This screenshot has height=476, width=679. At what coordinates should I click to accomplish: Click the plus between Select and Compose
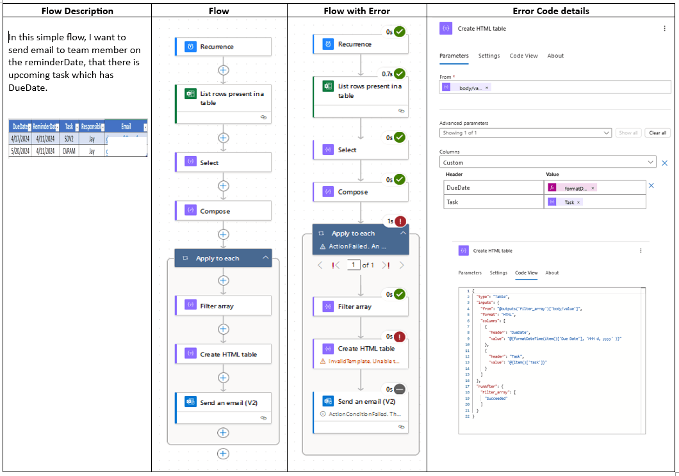point(223,186)
